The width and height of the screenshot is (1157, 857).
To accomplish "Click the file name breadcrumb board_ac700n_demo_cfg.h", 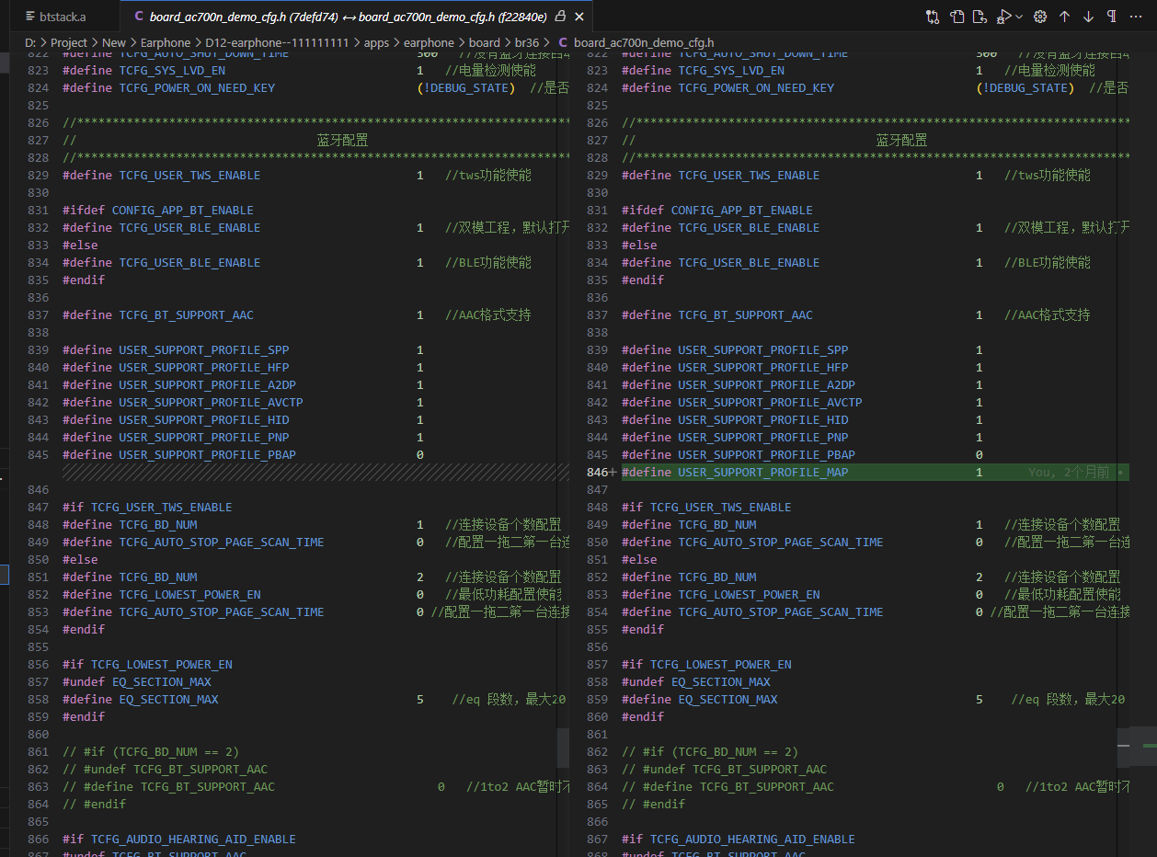I will click(644, 42).
